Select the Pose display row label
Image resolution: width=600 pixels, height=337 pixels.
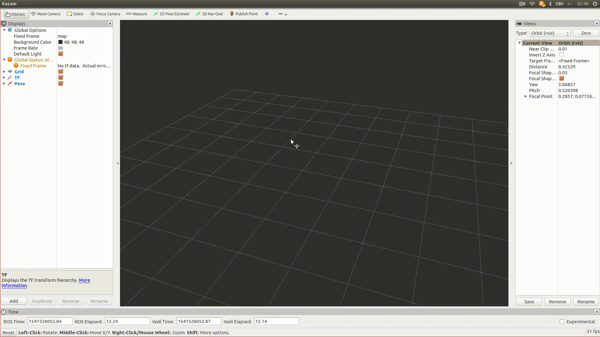click(x=20, y=84)
